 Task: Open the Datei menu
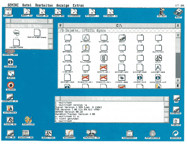click(26, 5)
